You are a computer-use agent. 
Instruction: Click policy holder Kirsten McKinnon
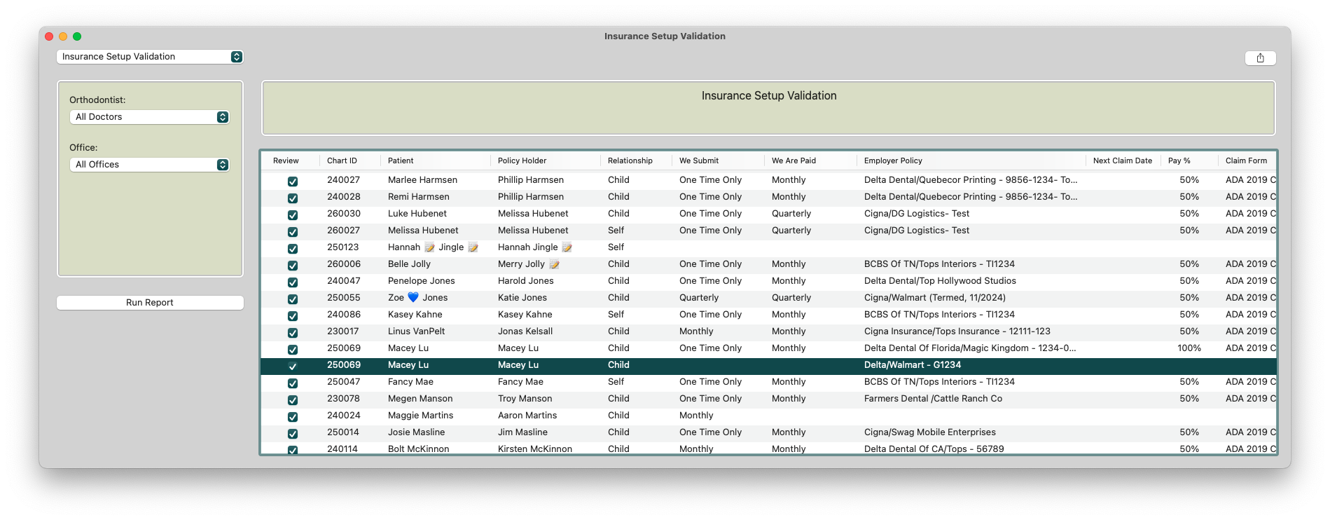(534, 449)
